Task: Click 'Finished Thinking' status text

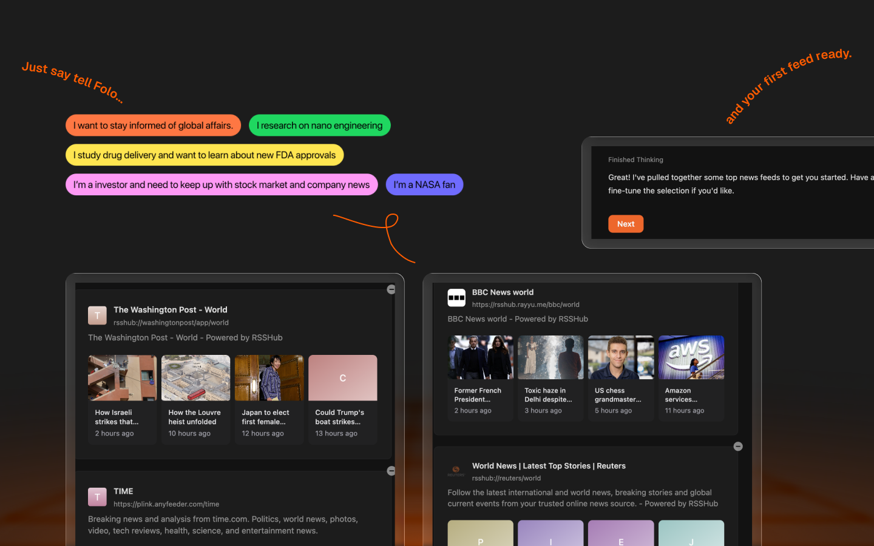Action: 635,160
